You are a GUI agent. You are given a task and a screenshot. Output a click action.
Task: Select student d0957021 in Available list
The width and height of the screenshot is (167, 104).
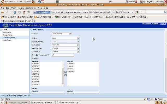coord(36,63)
